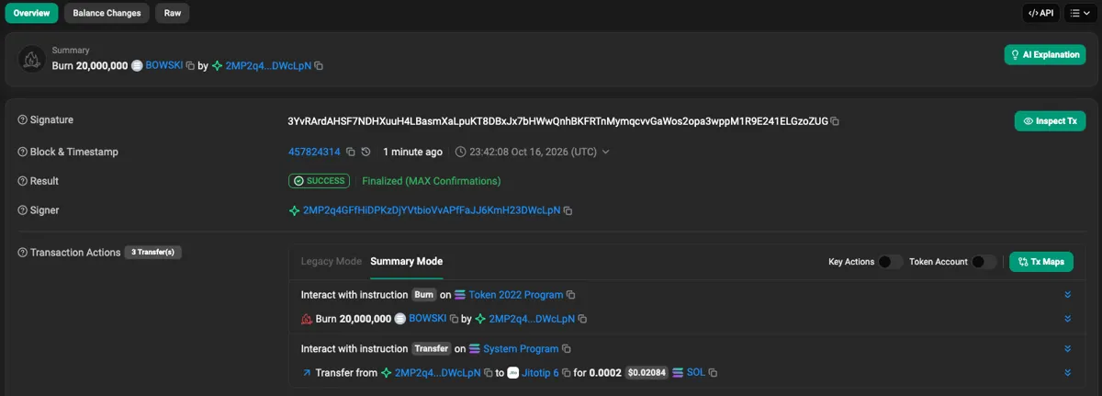
Task: Open BOWSKI token link in Summary
Action: point(164,66)
